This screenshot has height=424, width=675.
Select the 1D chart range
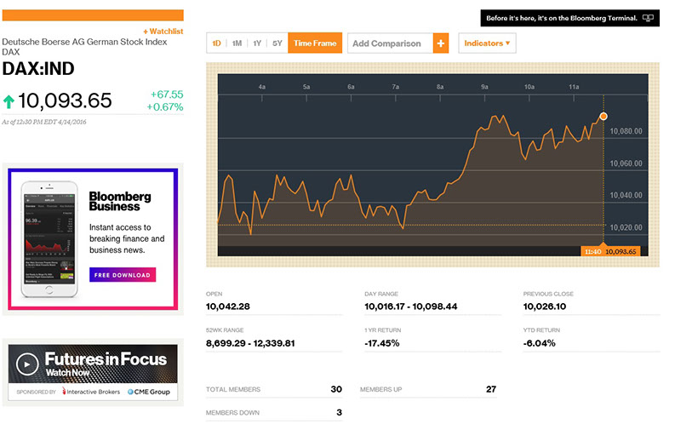point(216,43)
